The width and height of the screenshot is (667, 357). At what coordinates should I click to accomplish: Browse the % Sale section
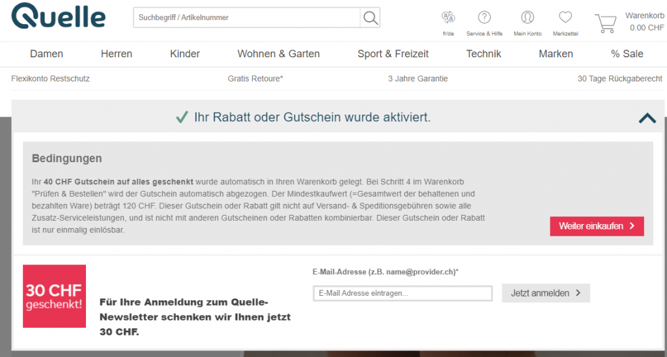(x=627, y=54)
